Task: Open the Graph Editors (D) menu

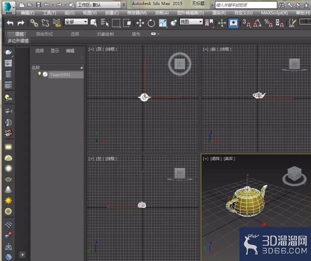Action: (190, 13)
